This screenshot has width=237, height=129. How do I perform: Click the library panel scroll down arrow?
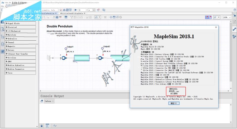tap(37, 127)
